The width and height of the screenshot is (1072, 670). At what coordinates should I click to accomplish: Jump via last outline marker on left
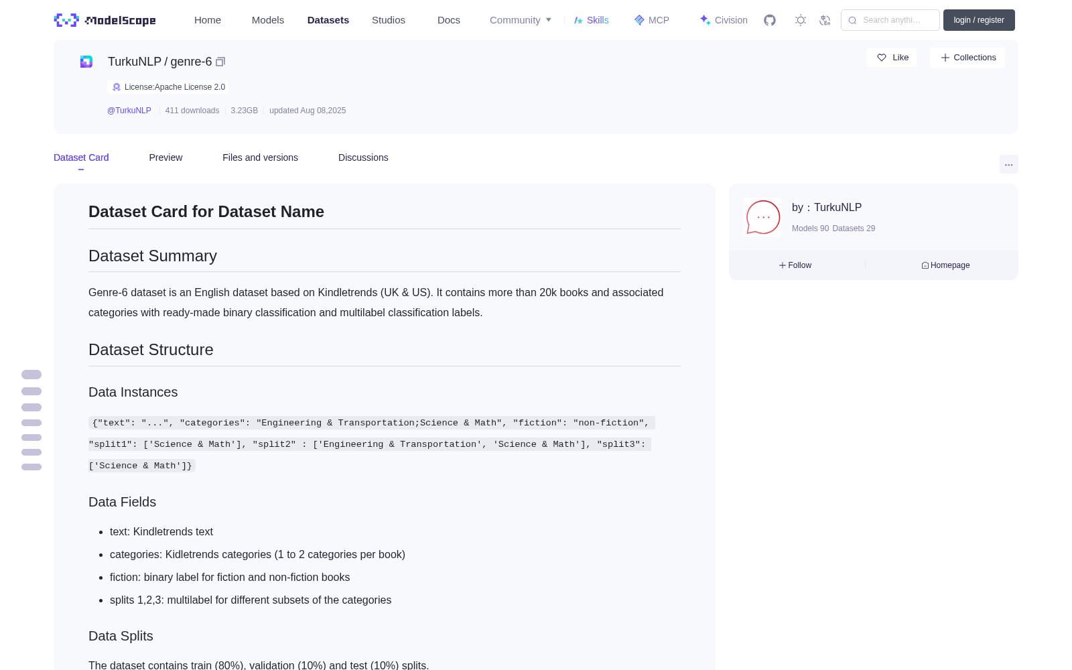click(31, 467)
